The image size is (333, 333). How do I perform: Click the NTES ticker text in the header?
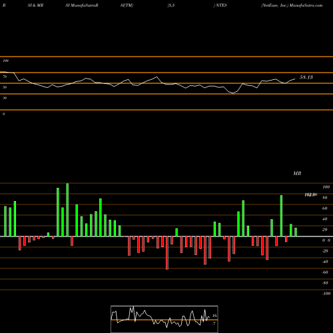pos(221,5)
